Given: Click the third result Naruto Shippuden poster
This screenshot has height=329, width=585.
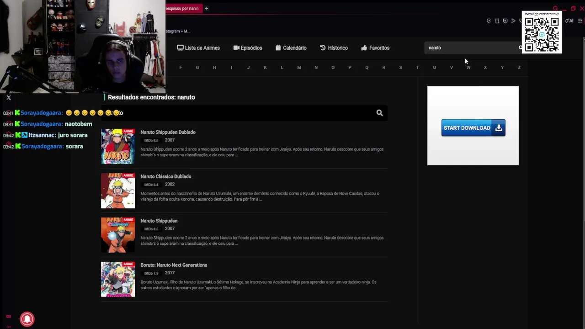Looking at the screenshot, I should (x=118, y=235).
